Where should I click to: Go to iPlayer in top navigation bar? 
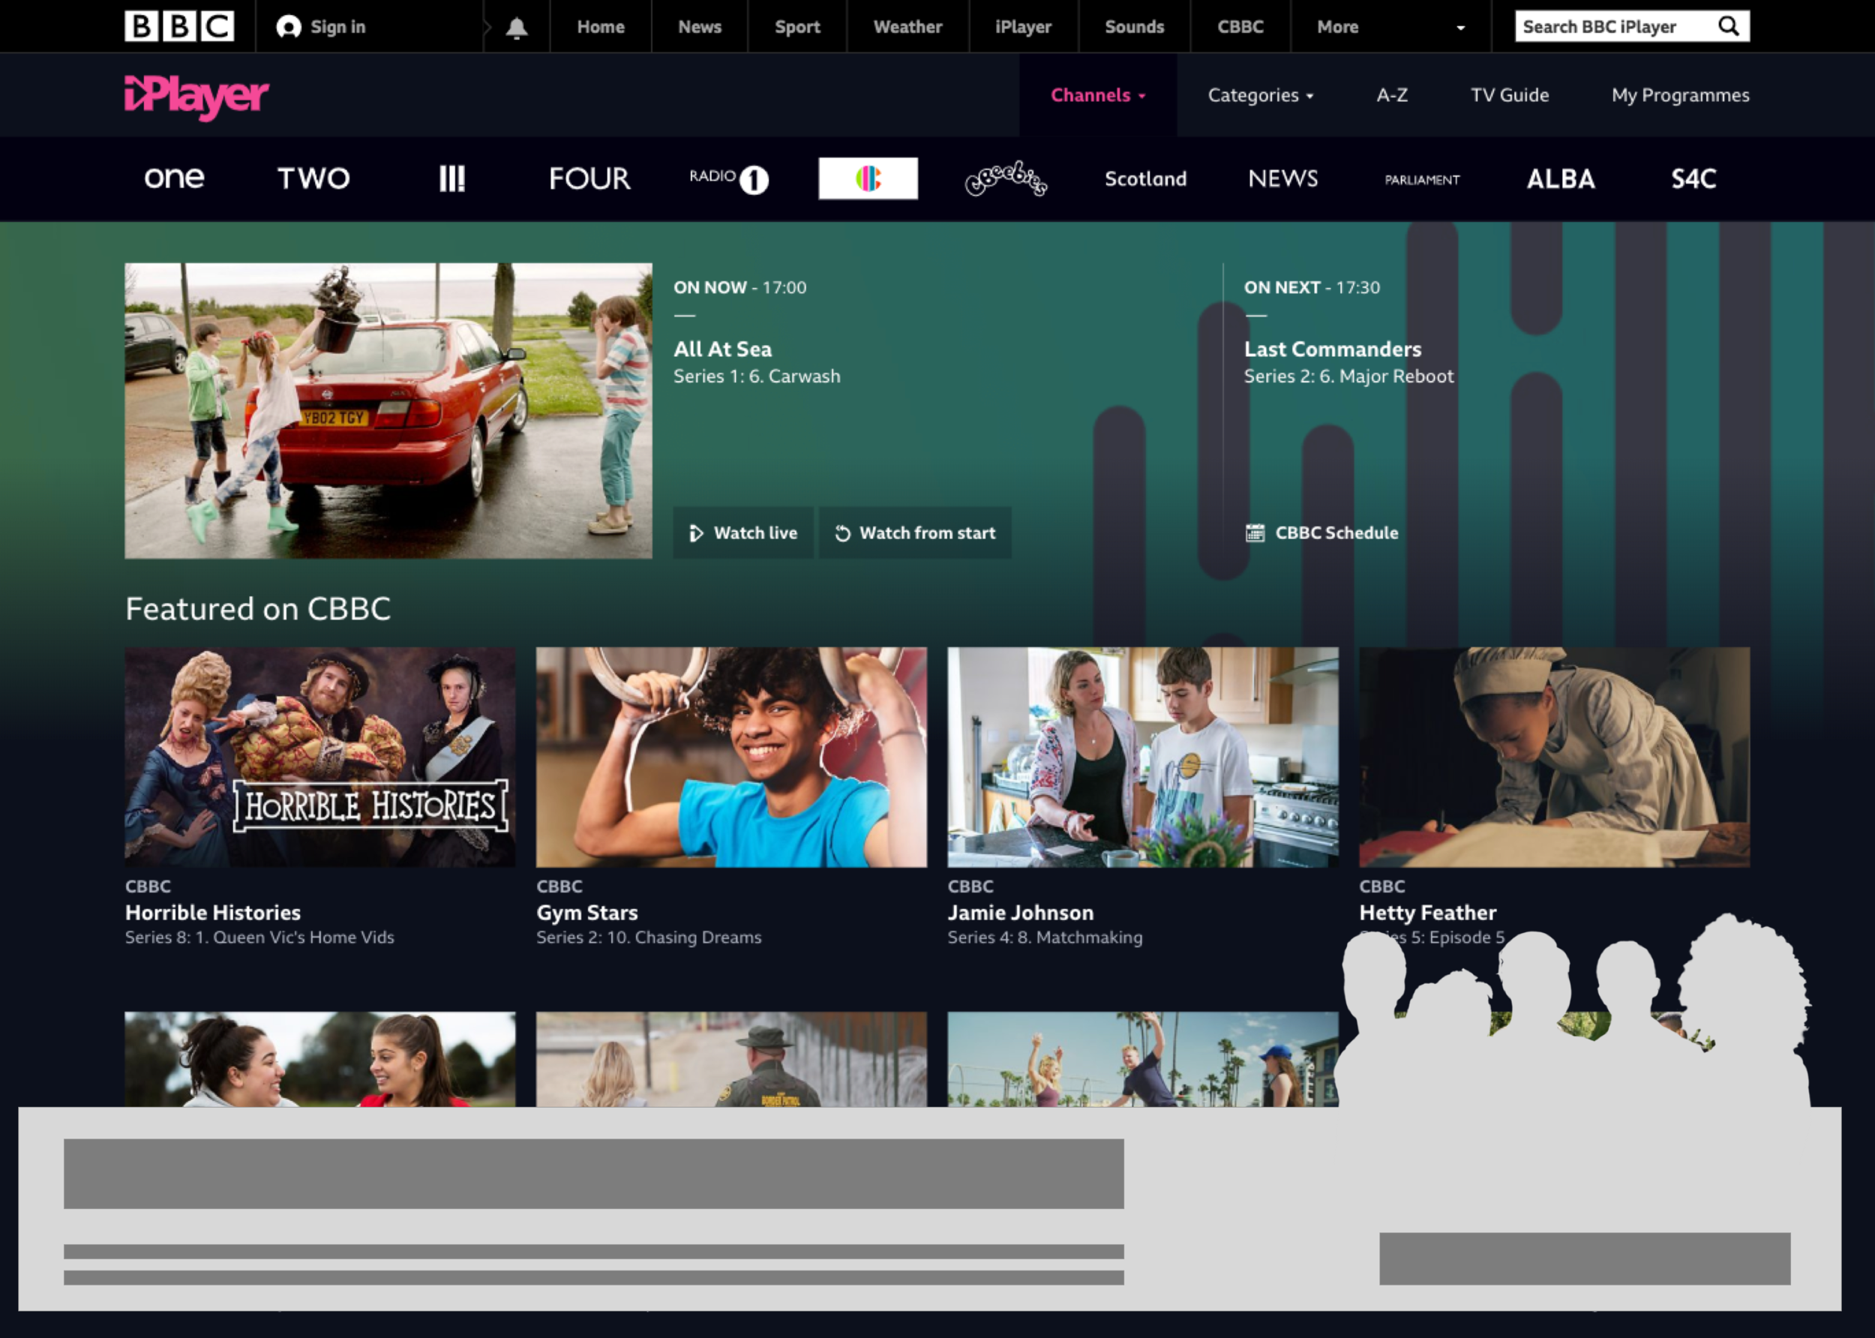[x=1023, y=27]
